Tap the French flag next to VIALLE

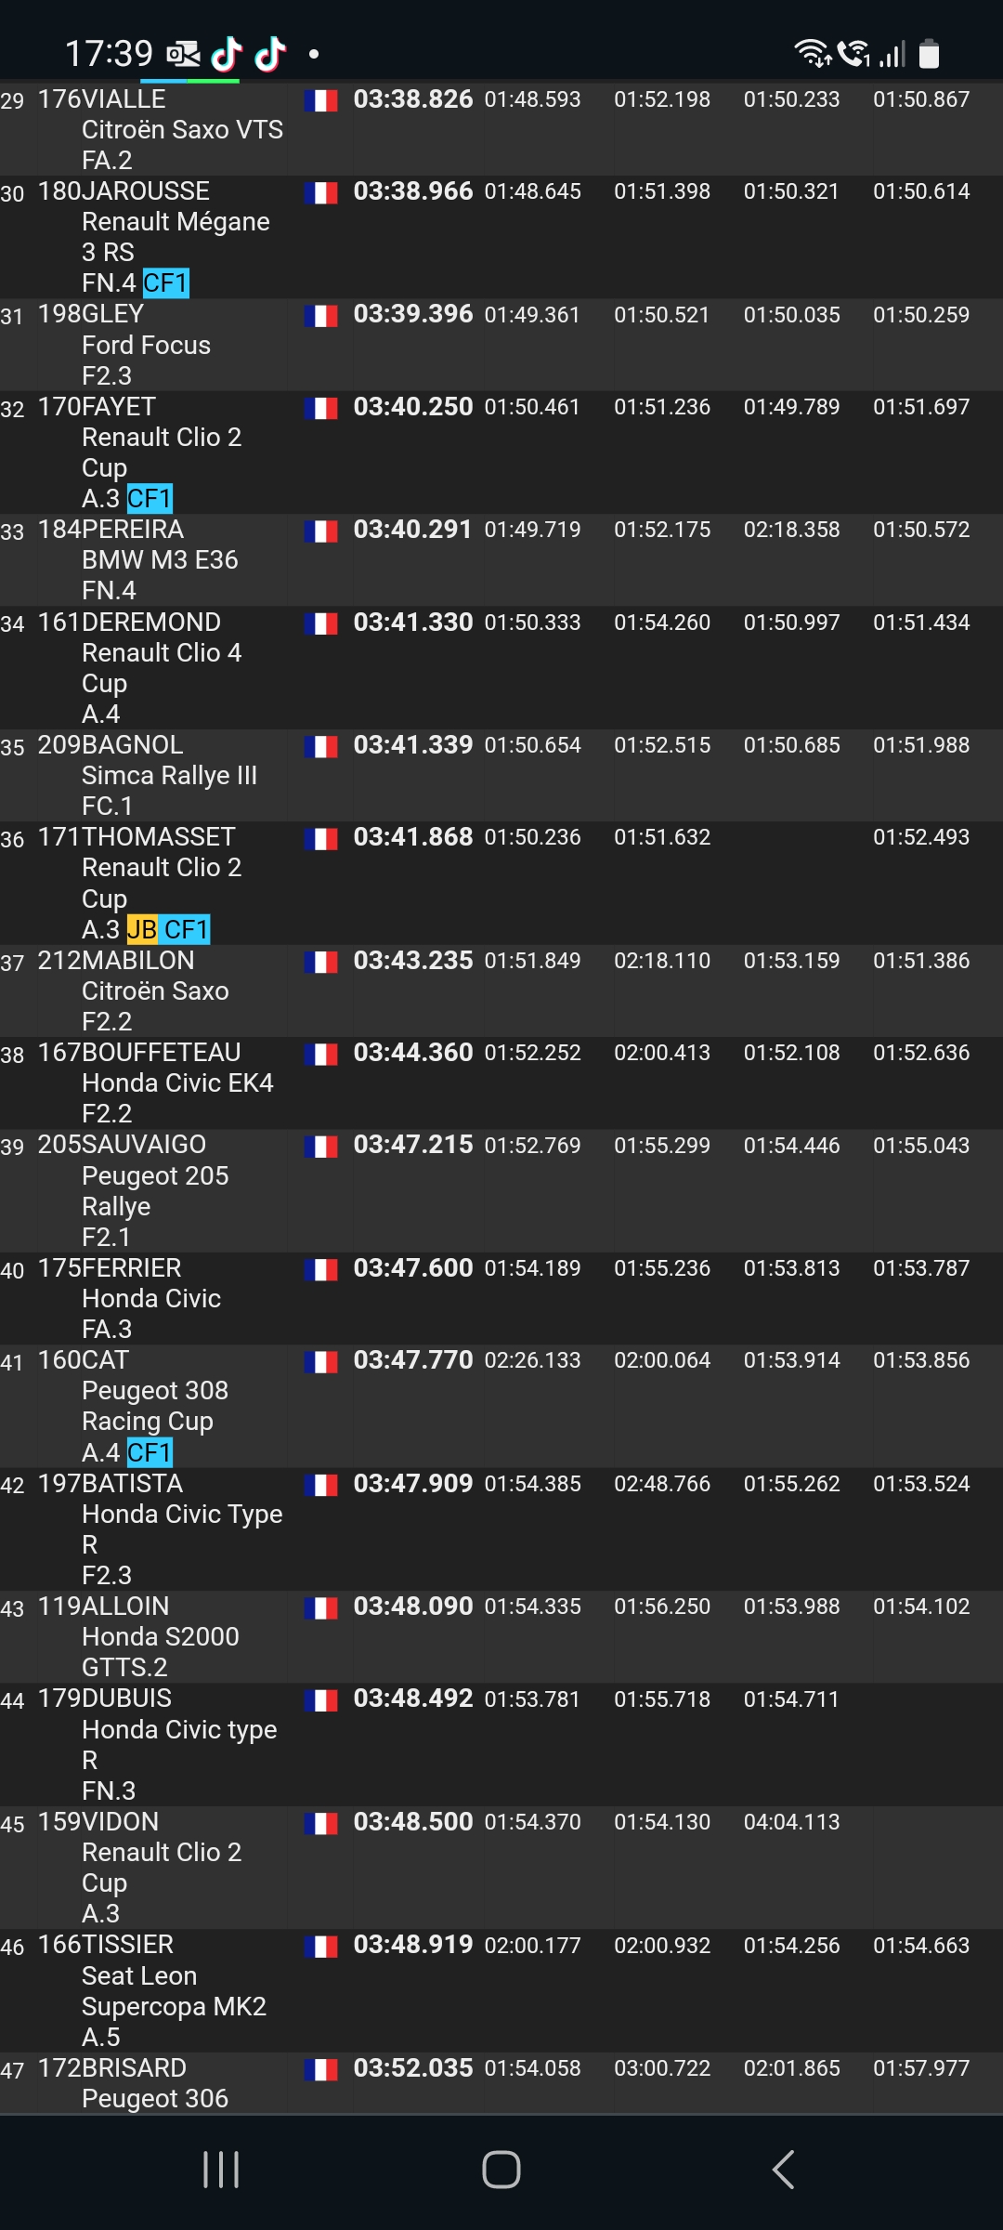click(320, 100)
